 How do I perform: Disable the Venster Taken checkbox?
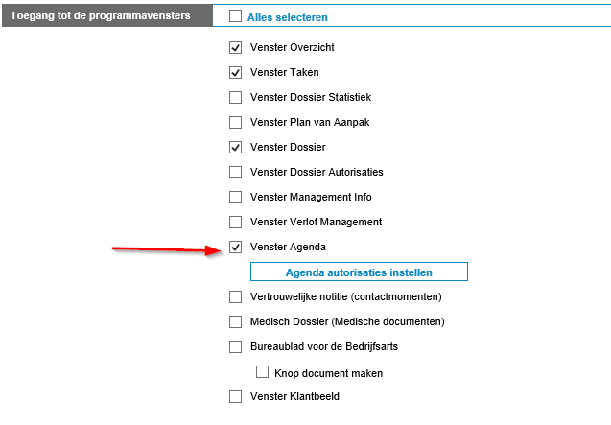[x=235, y=72]
